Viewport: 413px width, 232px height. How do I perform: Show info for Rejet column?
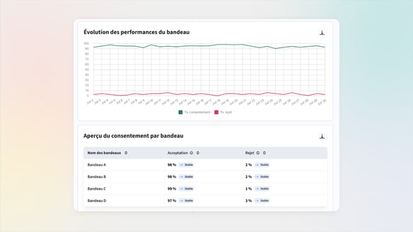tap(258, 153)
